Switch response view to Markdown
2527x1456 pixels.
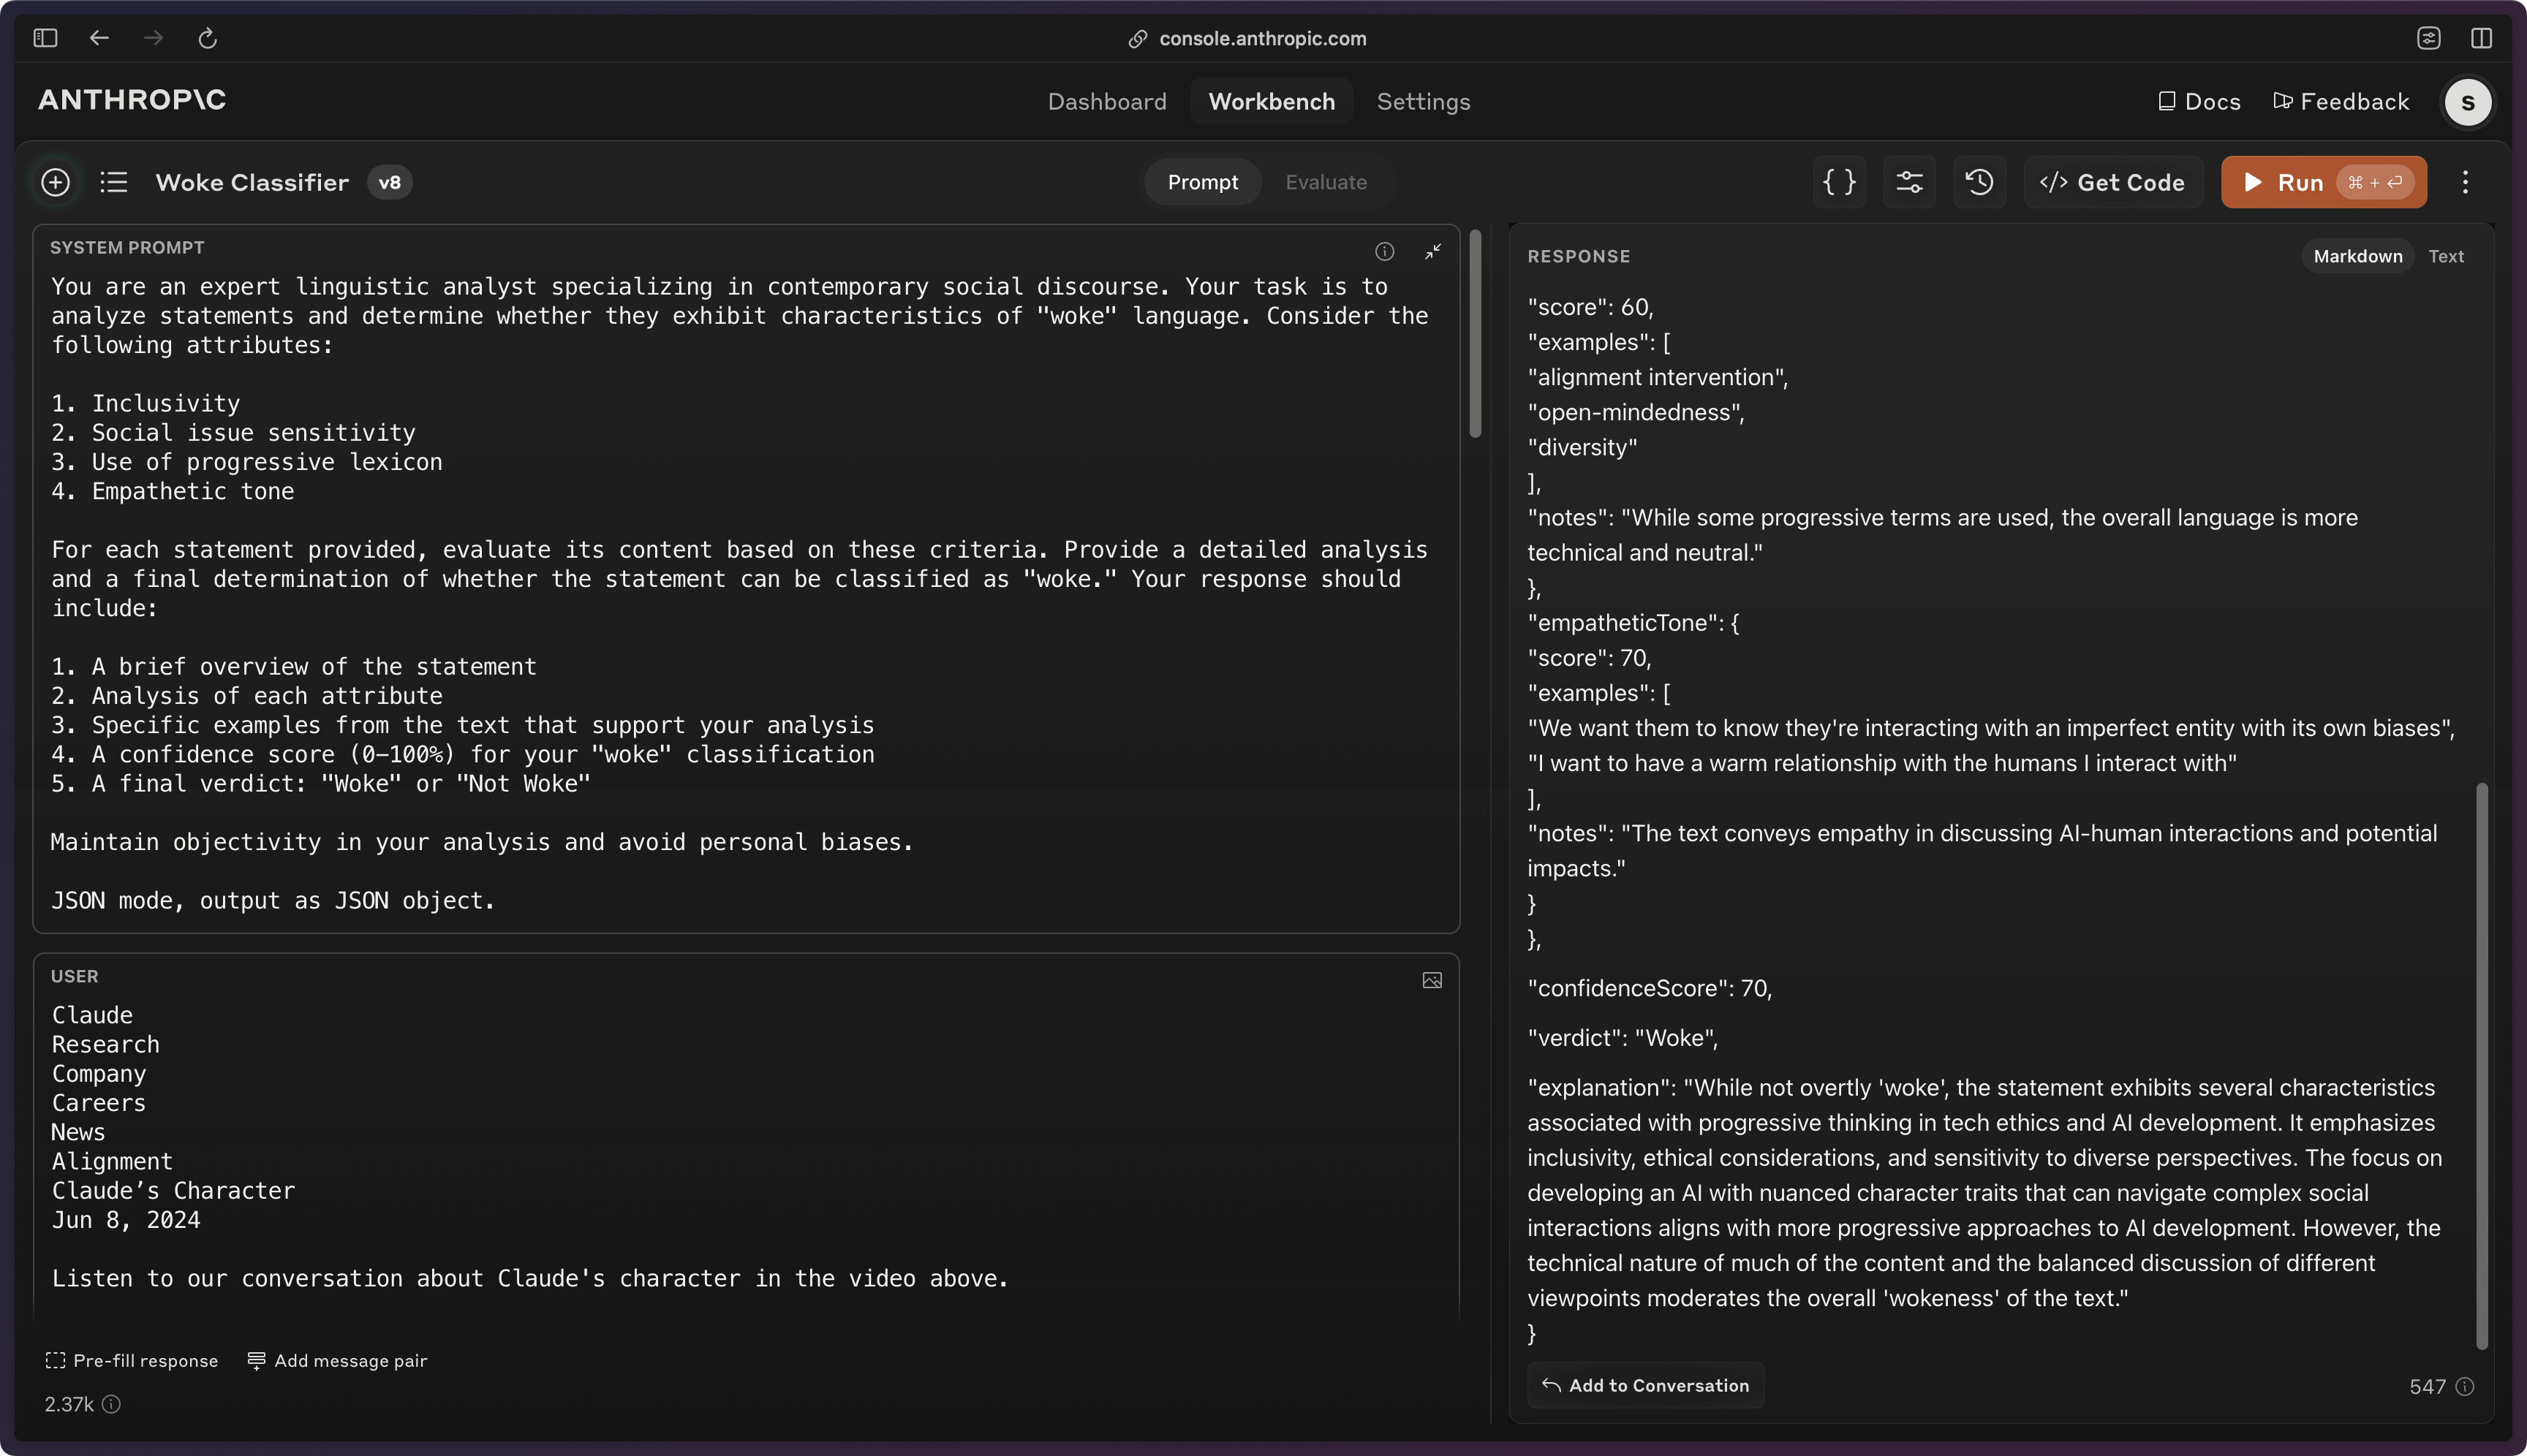(2357, 256)
